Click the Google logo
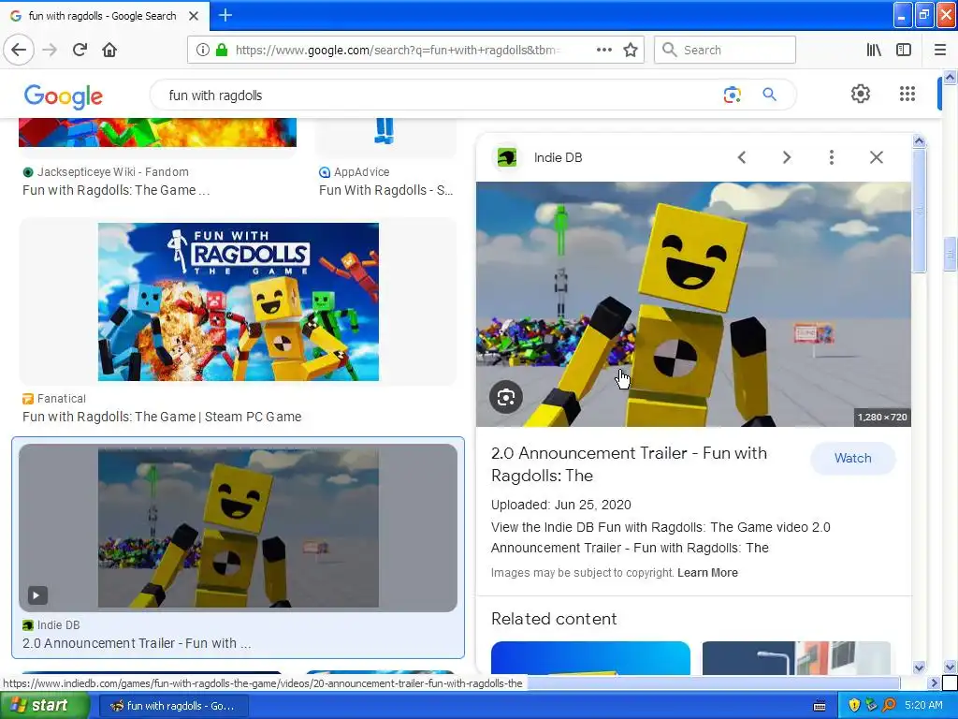The height and width of the screenshot is (719, 958). (x=64, y=96)
